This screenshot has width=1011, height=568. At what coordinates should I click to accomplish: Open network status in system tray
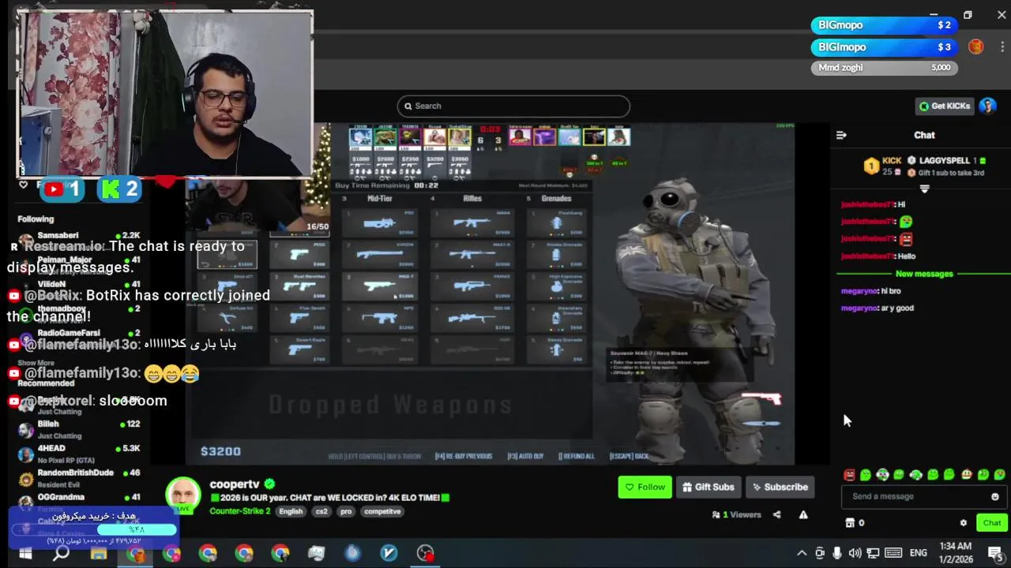coord(873,553)
